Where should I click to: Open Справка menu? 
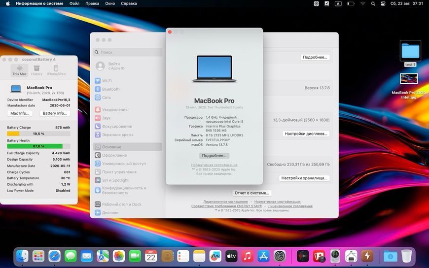(x=129, y=3)
